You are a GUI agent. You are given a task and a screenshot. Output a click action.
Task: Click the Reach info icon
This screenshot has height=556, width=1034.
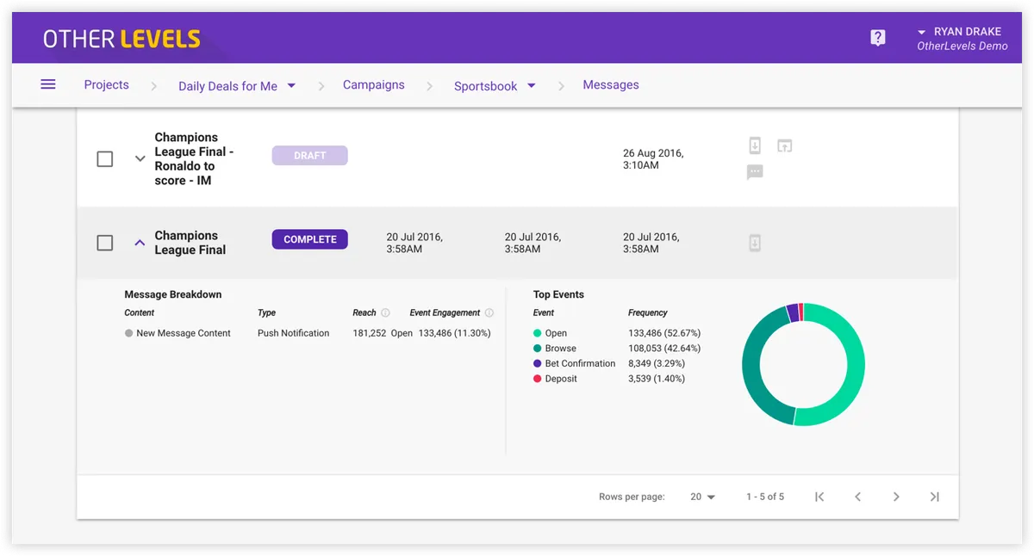coord(385,313)
